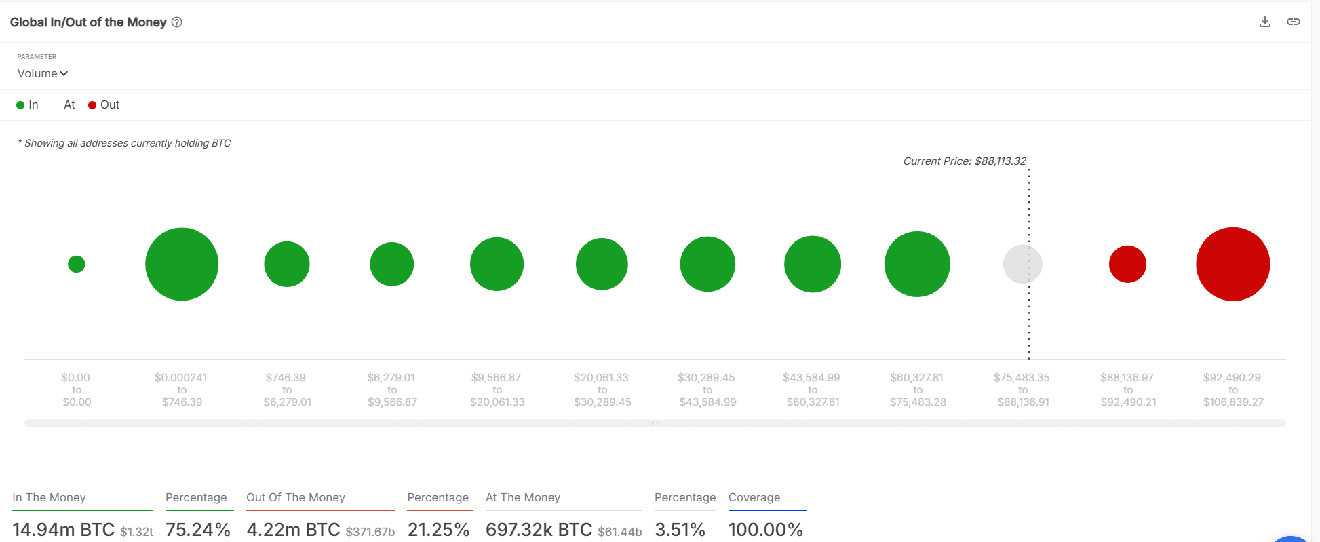
Task: Toggle the At legend series
Action: coord(69,105)
